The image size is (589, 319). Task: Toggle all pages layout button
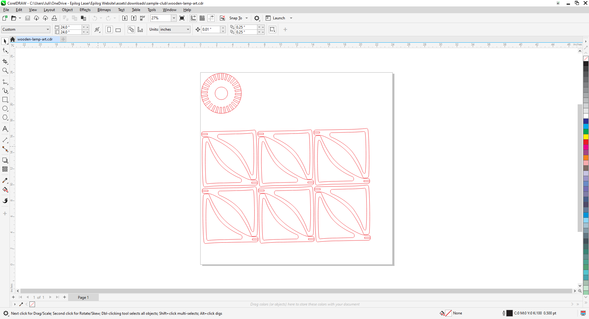[131, 29]
